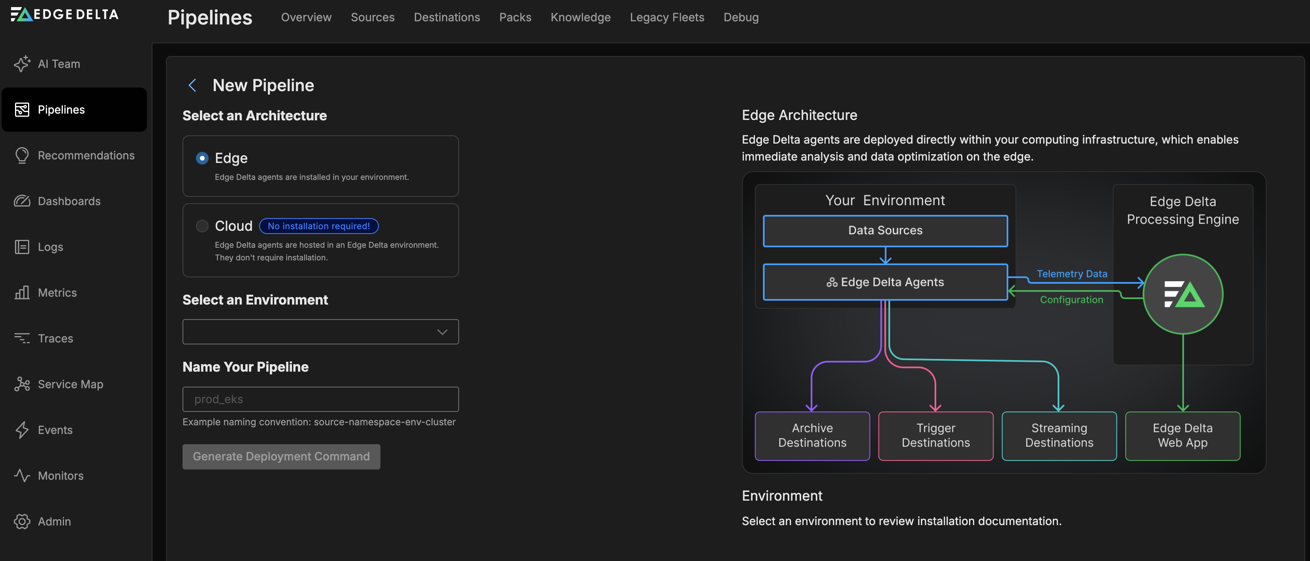Select the Cloud architecture radio button
The width and height of the screenshot is (1310, 561).
(202, 226)
